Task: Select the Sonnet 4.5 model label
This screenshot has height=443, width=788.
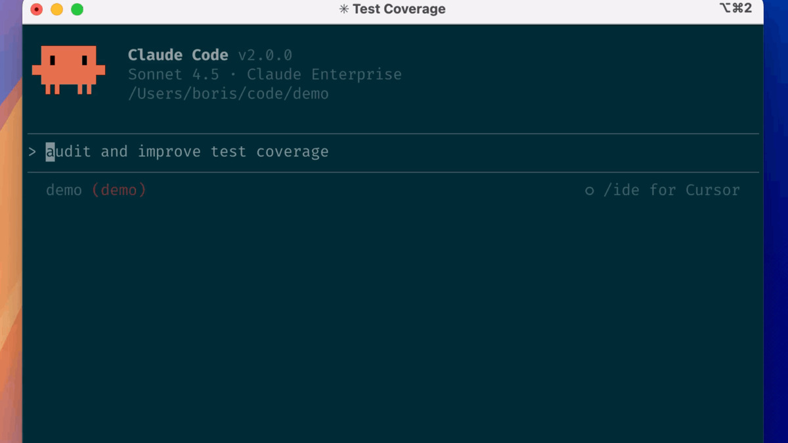Action: [x=175, y=74]
